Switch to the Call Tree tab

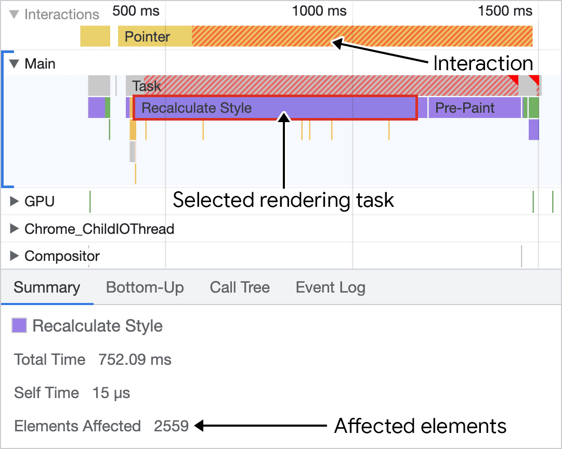click(240, 287)
